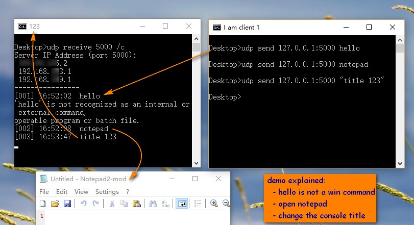Viewport: 414px width, 225px height.
Task: Open the Edit menu in Notepad2
Action: click(62, 191)
